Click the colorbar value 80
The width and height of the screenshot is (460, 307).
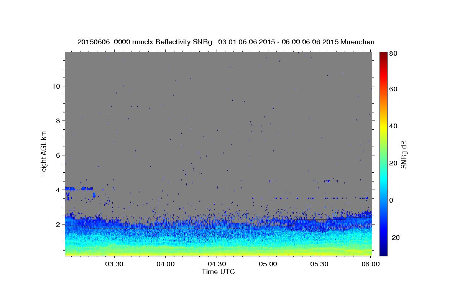[x=393, y=54]
